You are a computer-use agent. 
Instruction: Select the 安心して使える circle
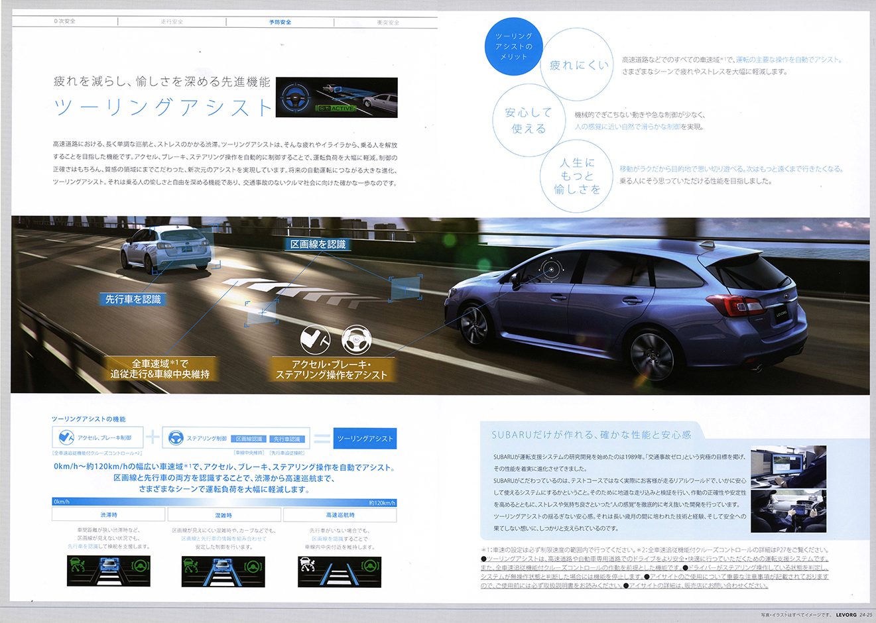(x=528, y=120)
